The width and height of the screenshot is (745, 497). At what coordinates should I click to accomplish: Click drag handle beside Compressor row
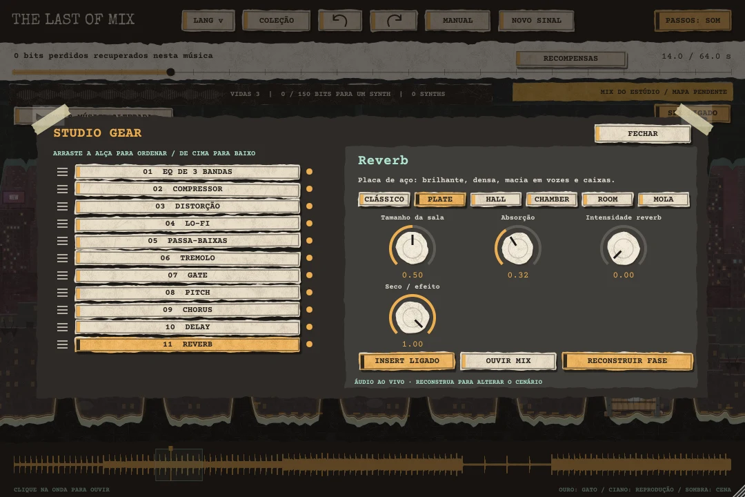click(x=62, y=189)
